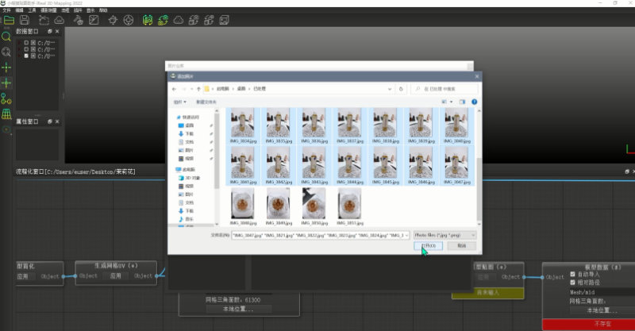
Task: Select thumbnail IMG_3844.jpg
Action: (x=350, y=166)
